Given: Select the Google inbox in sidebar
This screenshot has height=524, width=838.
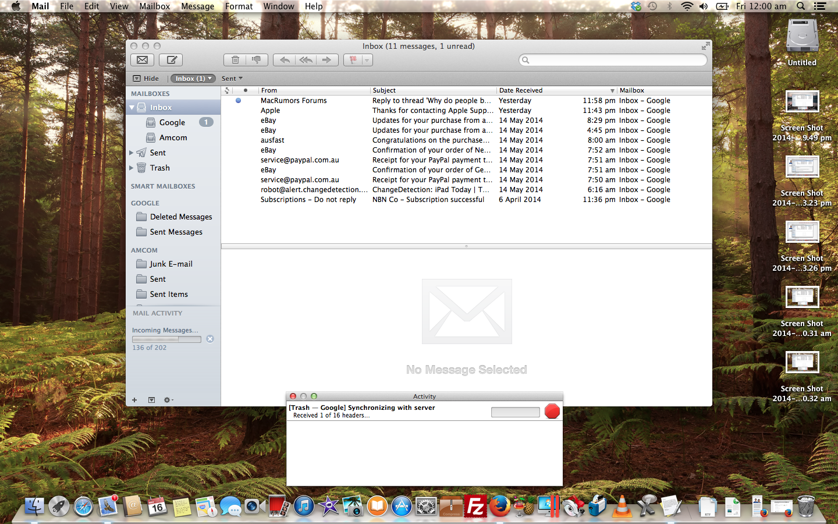Looking at the screenshot, I should (x=173, y=122).
